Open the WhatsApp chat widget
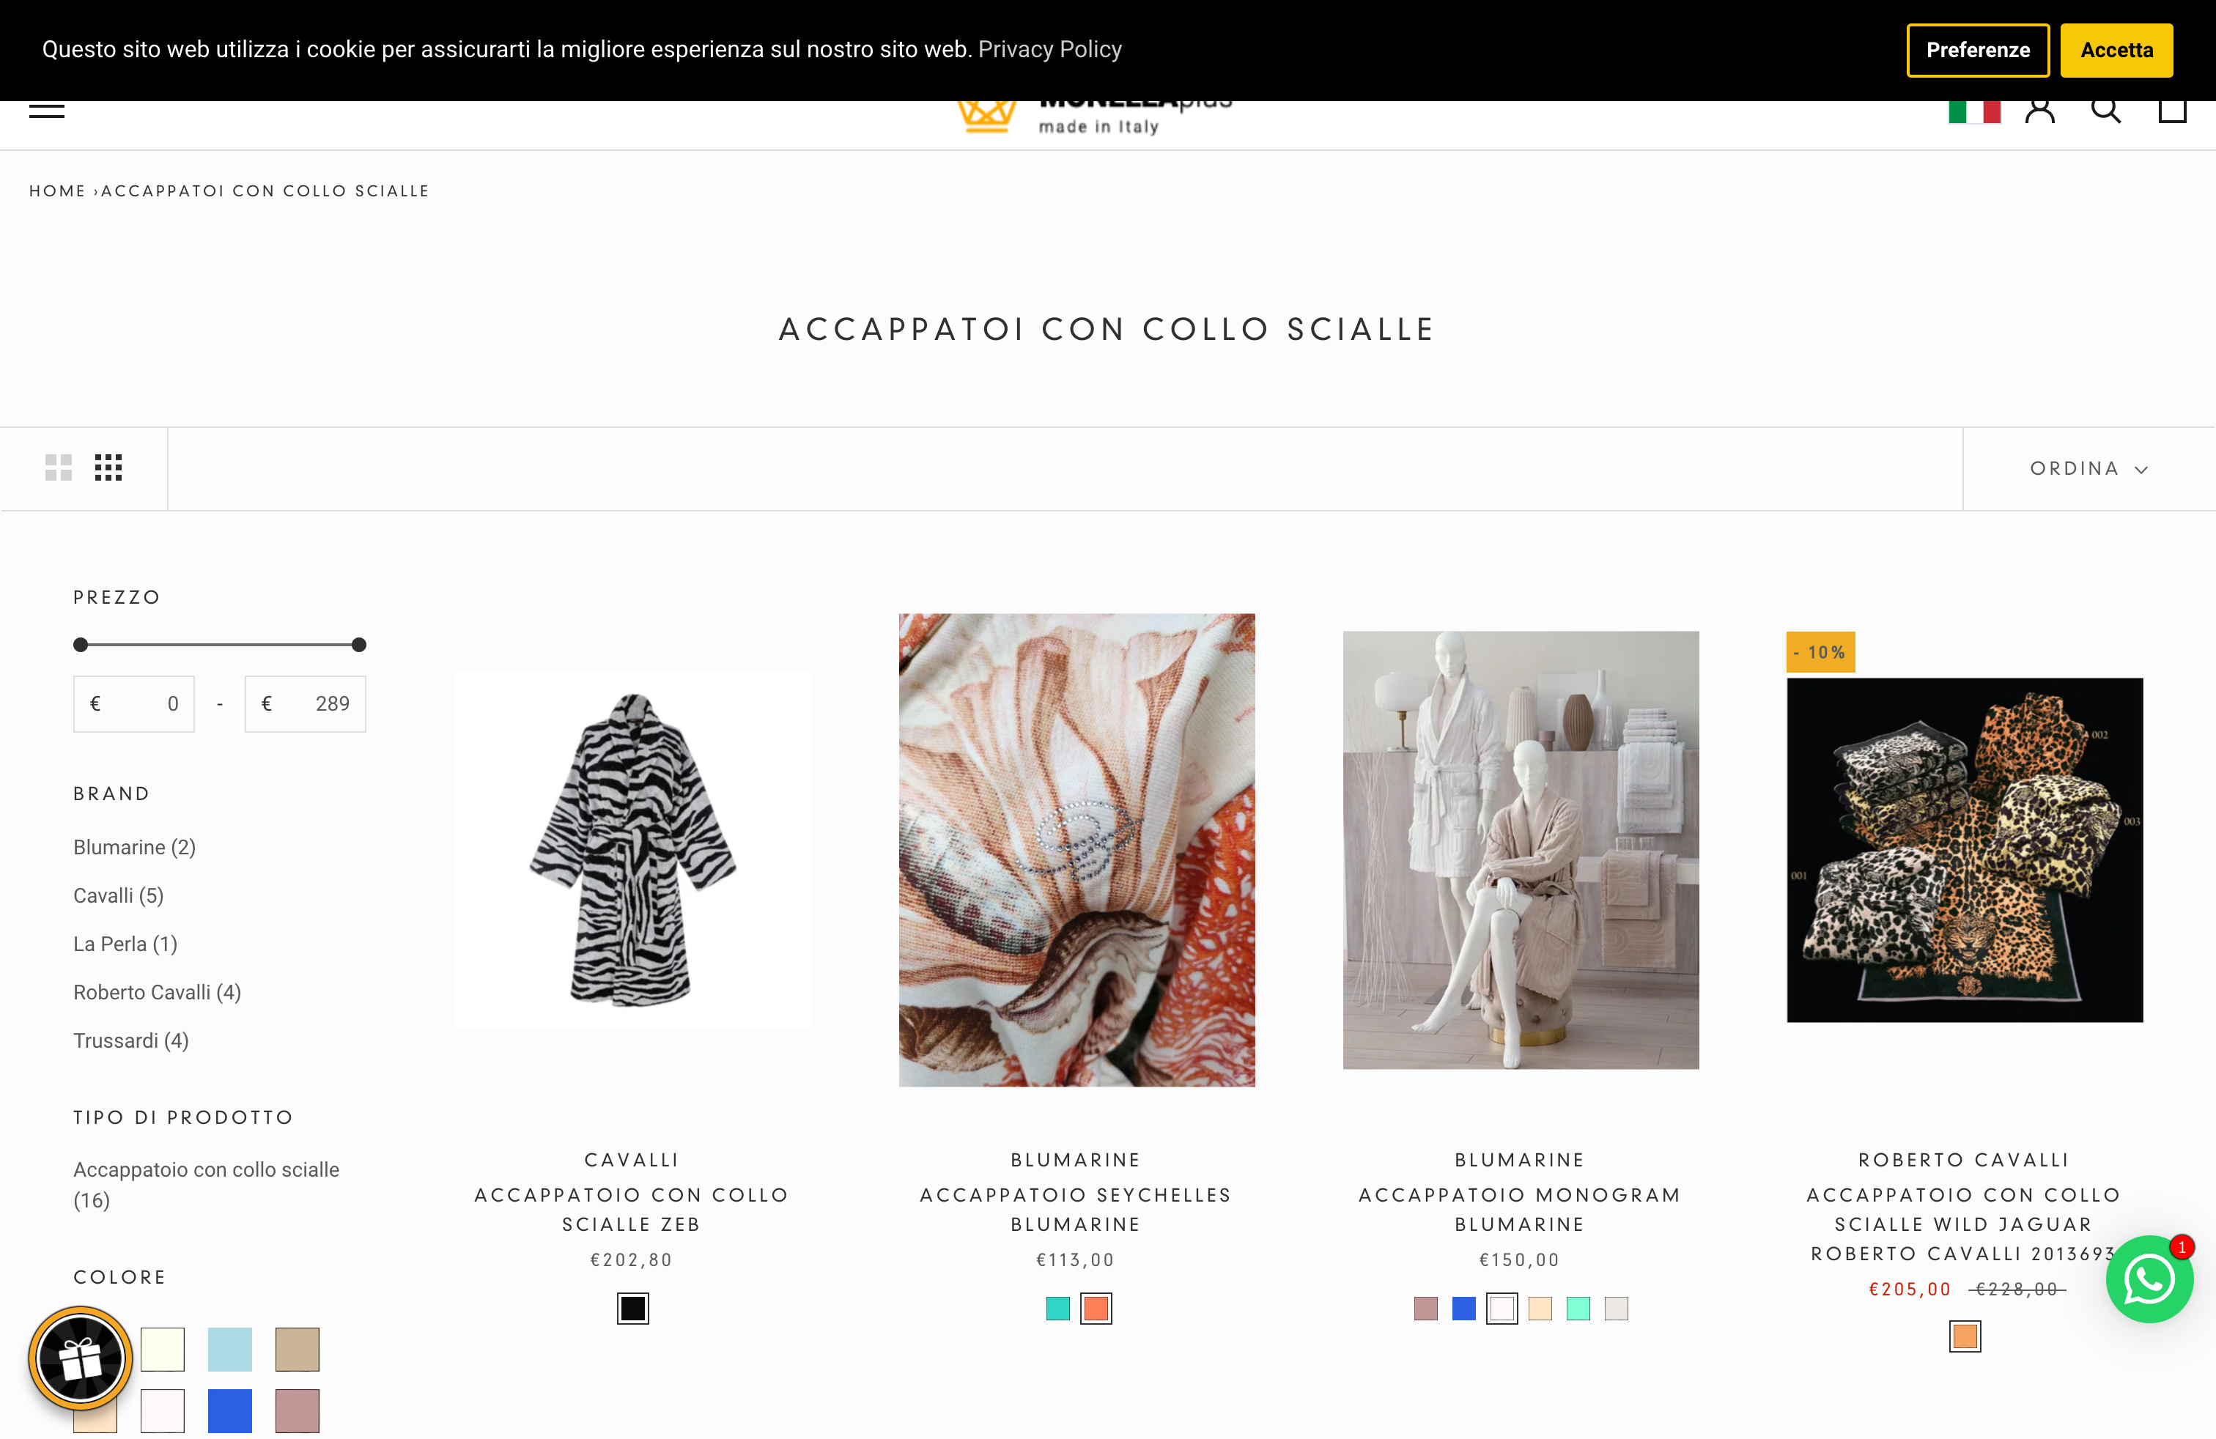 tap(2149, 1279)
